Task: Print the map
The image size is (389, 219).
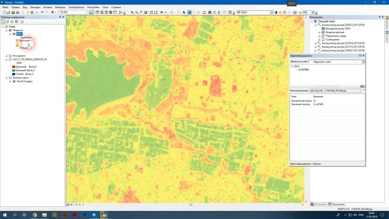Action: point(18,12)
